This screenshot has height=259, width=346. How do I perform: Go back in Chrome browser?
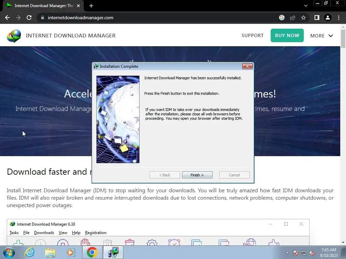[x=7, y=18]
